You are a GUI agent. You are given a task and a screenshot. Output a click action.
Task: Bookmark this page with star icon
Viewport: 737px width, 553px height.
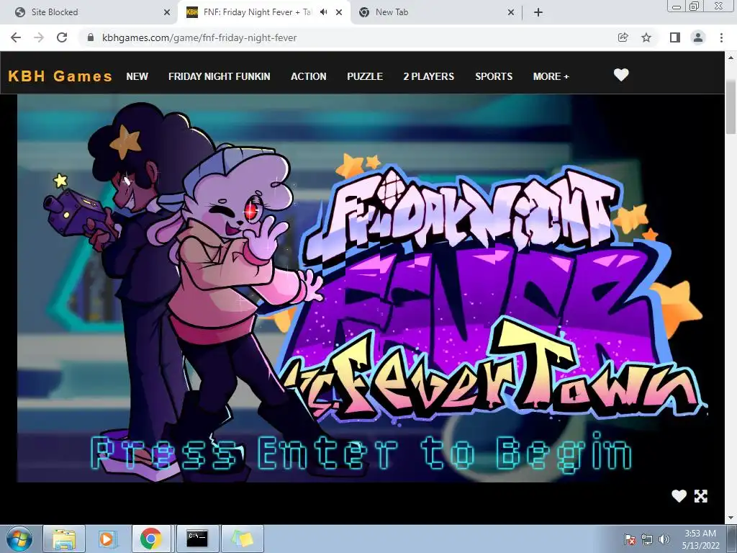click(x=646, y=37)
